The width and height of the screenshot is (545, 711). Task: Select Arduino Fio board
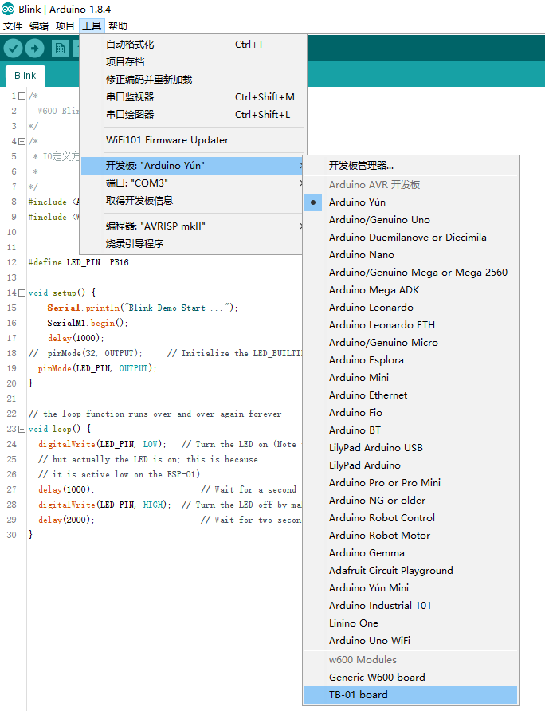coord(410,413)
